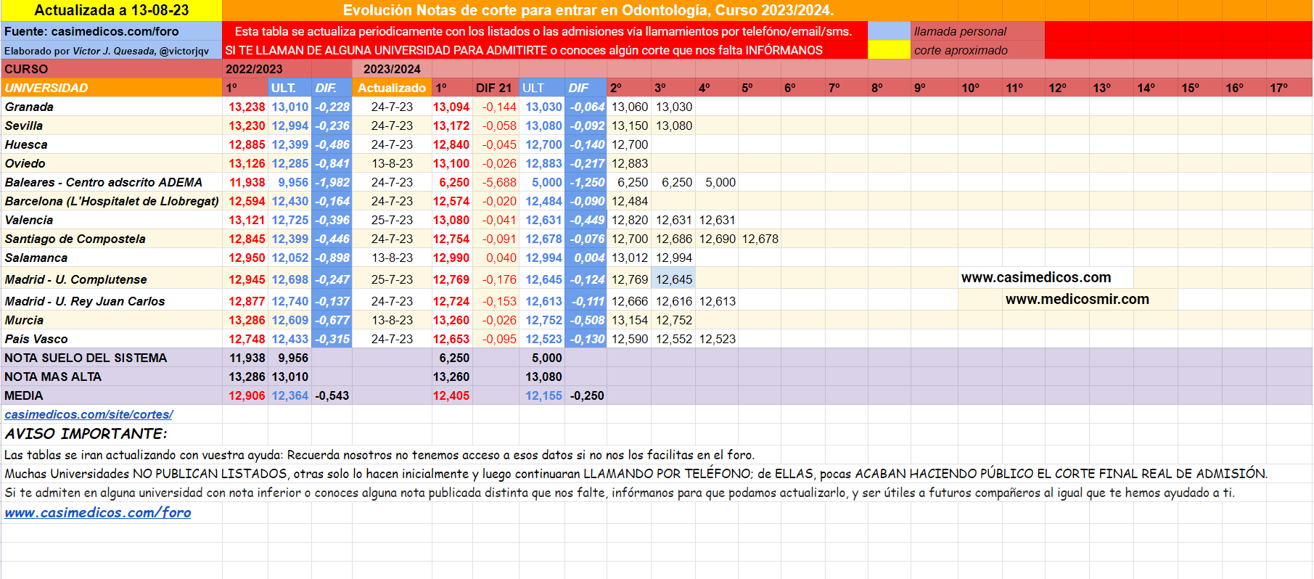Select the 'Madrid - U. Complutense' cell
Image resolution: width=1314 pixels, height=579 pixels.
[x=112, y=279]
